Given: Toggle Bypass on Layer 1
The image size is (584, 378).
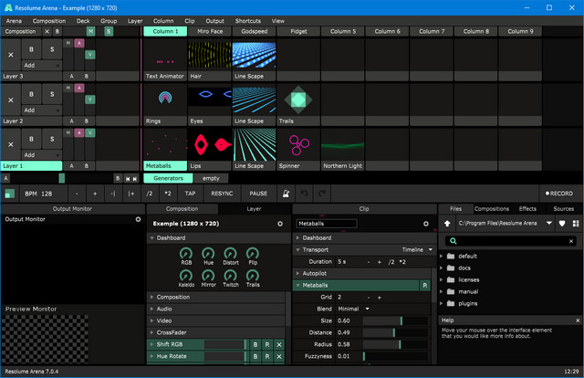Looking at the screenshot, I should 32,139.
